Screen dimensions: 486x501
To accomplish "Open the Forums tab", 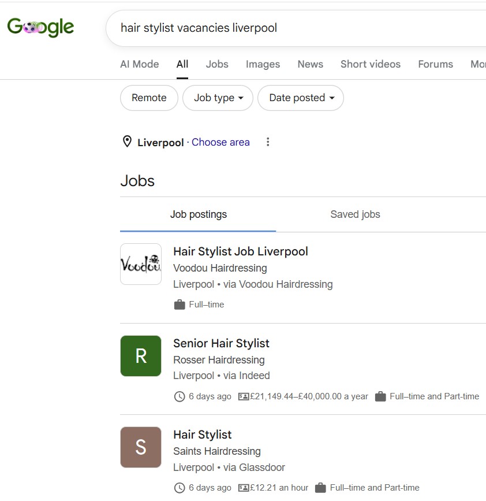I will [435, 64].
